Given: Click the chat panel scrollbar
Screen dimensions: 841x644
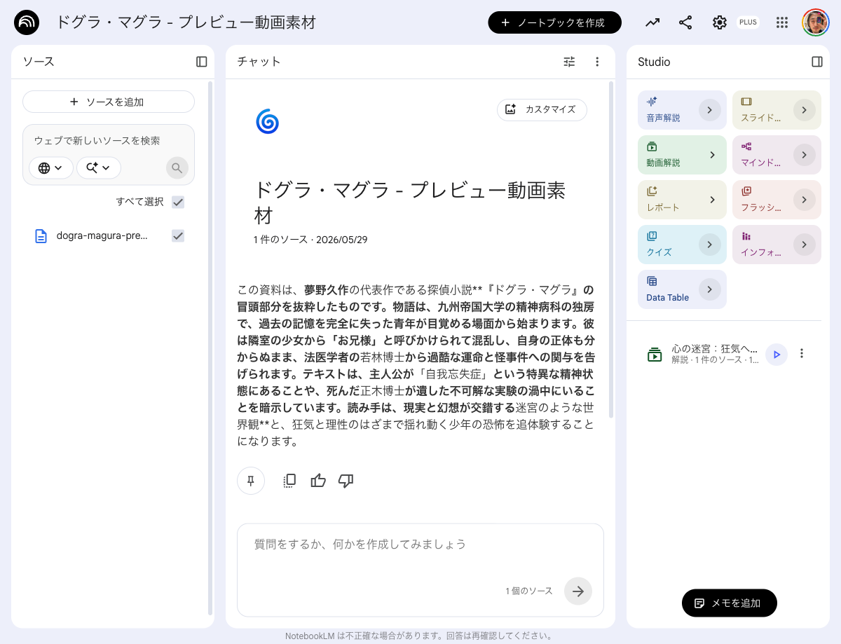Looking at the screenshot, I should click(x=611, y=249).
